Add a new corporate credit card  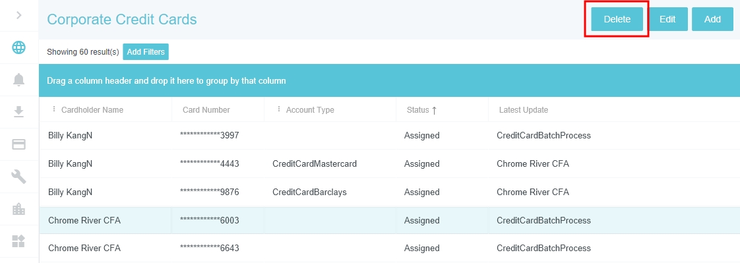pos(712,19)
